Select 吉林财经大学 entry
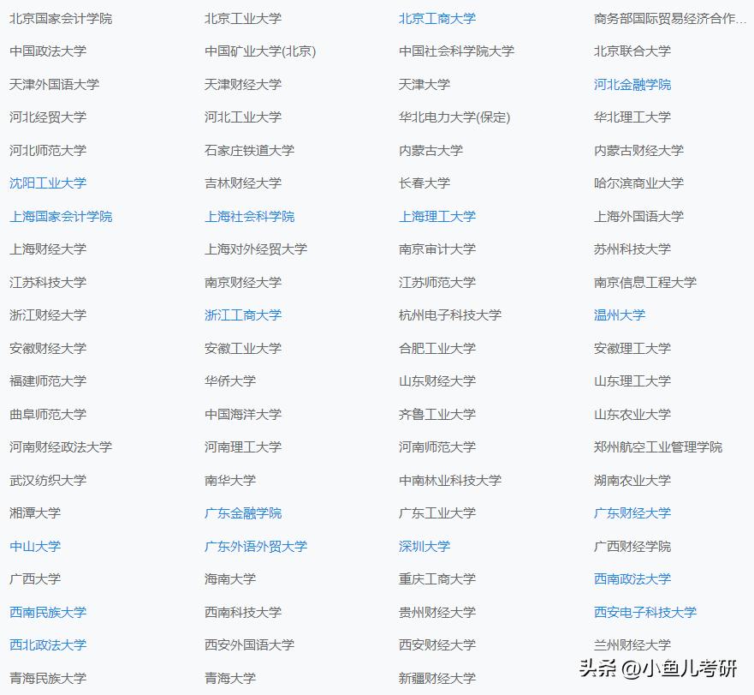The image size is (754, 695). tap(243, 183)
